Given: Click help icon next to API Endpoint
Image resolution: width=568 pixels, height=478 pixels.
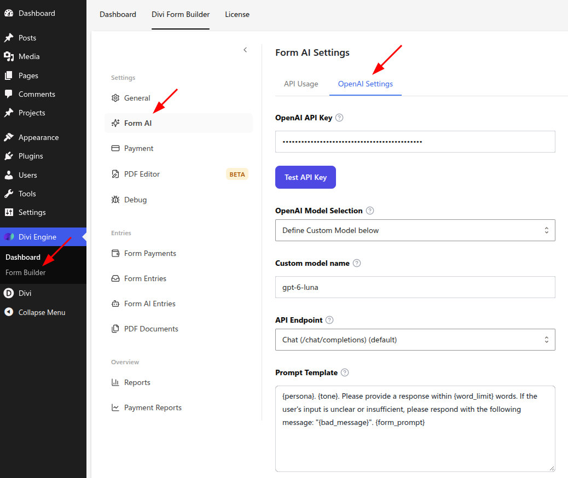Looking at the screenshot, I should point(329,320).
